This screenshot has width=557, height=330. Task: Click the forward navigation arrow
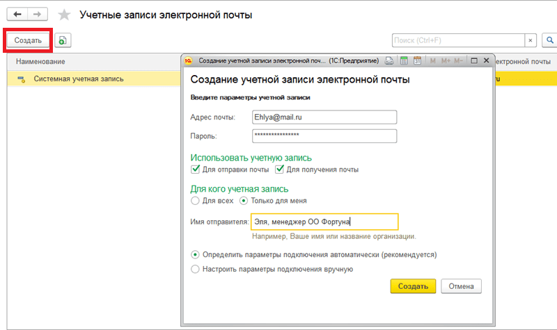tap(36, 14)
